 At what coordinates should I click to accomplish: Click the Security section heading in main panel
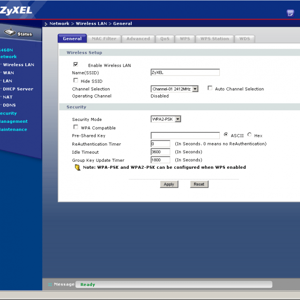(76, 107)
